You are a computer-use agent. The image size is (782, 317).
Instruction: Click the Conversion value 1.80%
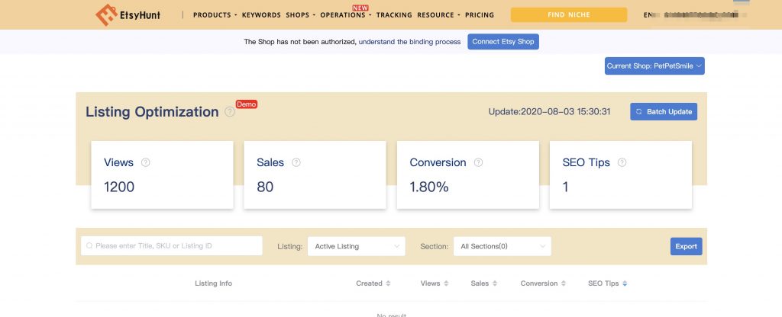click(x=429, y=187)
